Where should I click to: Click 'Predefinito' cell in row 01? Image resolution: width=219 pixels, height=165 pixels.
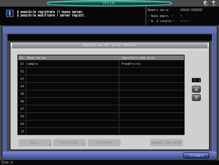152,64
